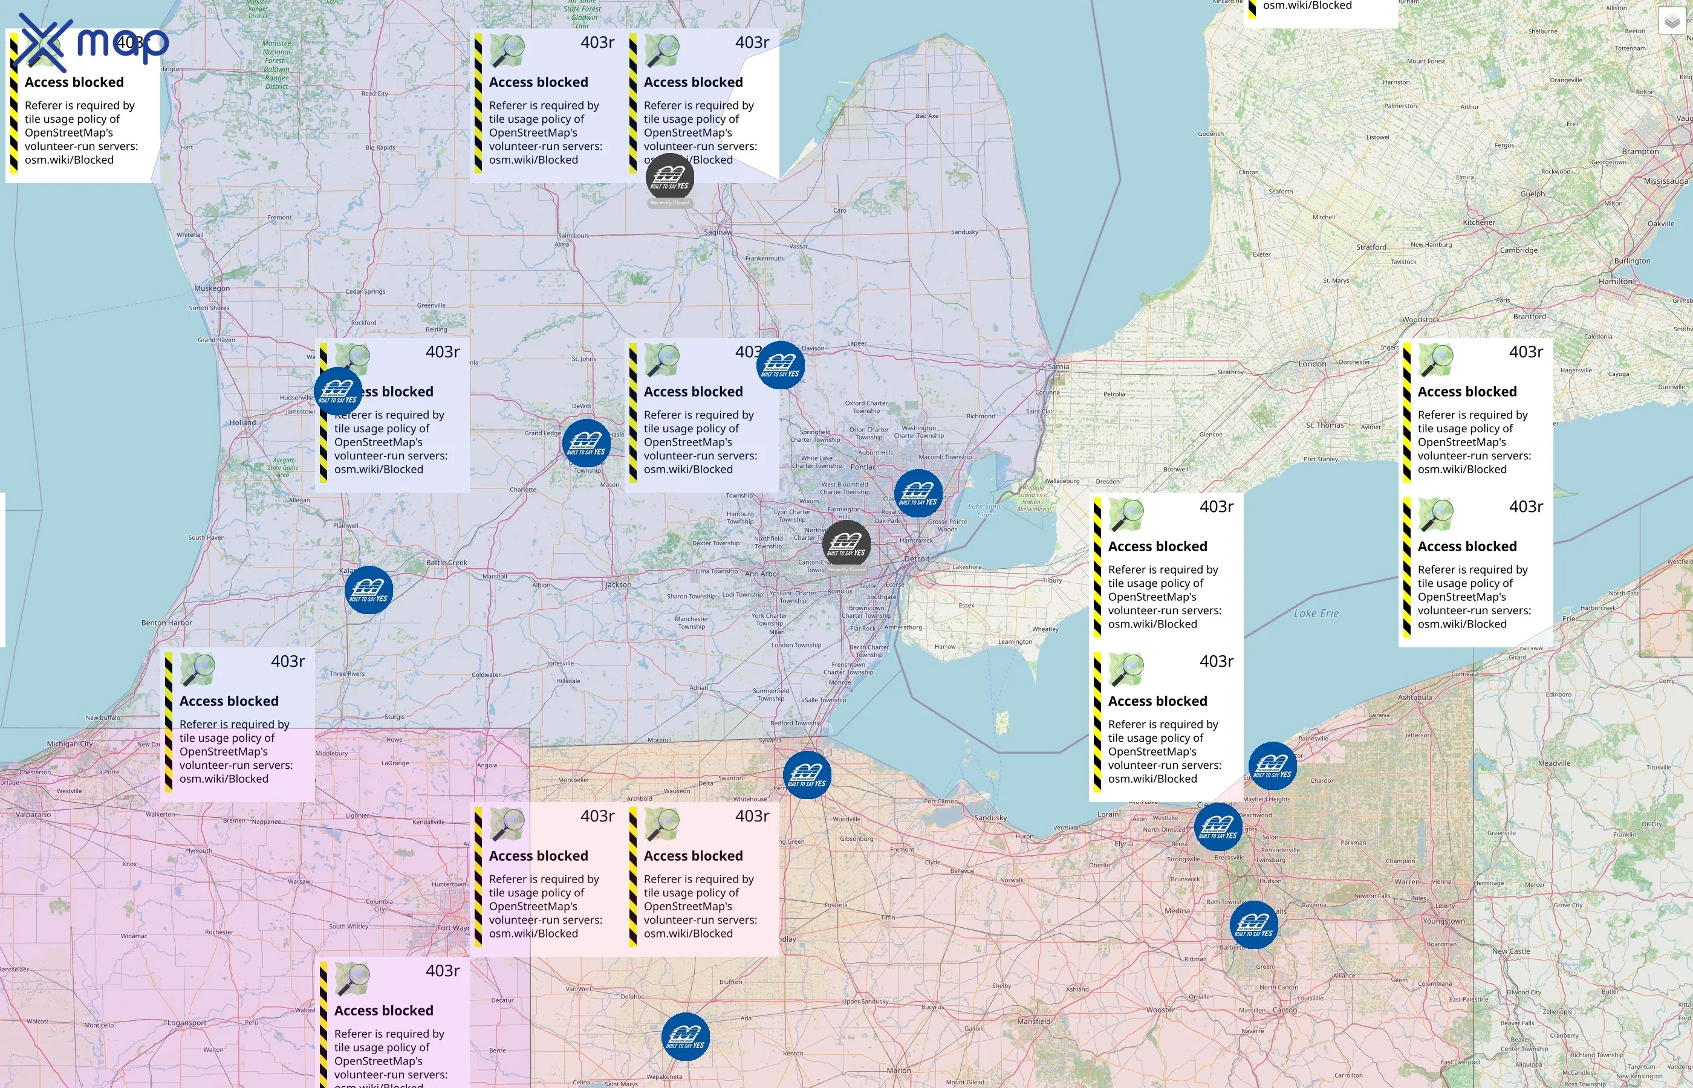Select the gray Recently Closed marker near Saginaw
This screenshot has height=1088, width=1693.
670,177
